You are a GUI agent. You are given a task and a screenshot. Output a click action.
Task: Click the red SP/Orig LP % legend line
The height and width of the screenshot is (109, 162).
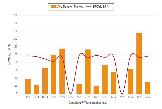89,7
